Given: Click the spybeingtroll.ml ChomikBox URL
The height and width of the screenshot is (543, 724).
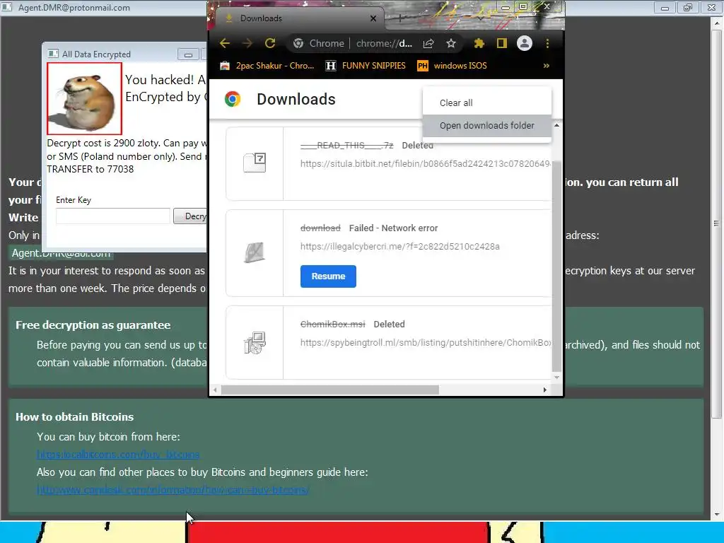Looking at the screenshot, I should pyautogui.click(x=426, y=343).
